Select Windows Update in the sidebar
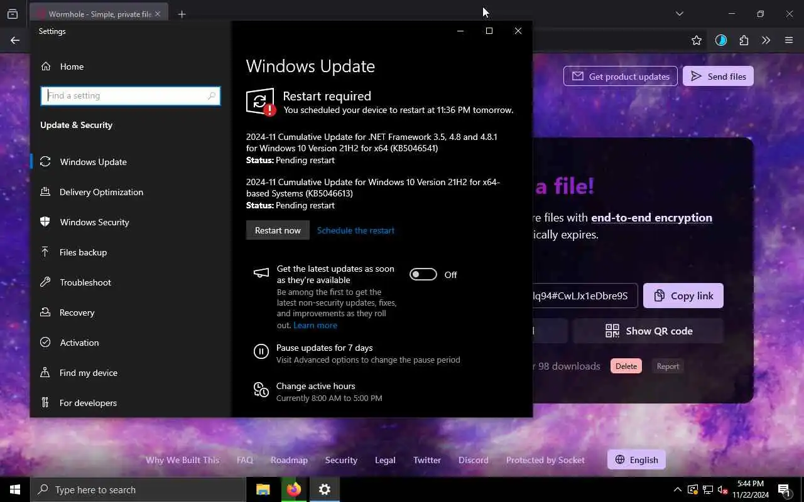The width and height of the screenshot is (804, 502). [x=93, y=162]
